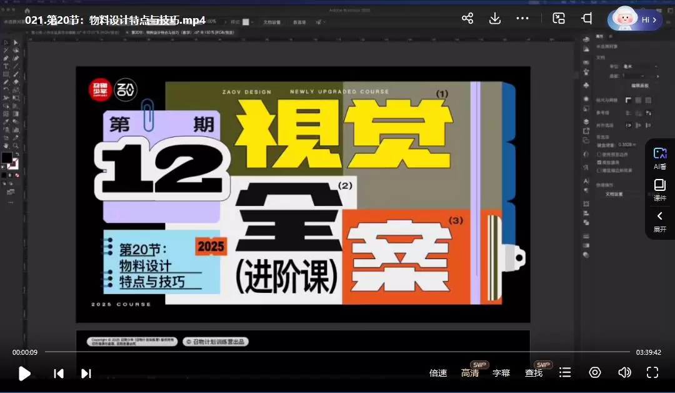Screen dimensions: 675x393
Task: Mute the video volume
Action: (x=624, y=372)
